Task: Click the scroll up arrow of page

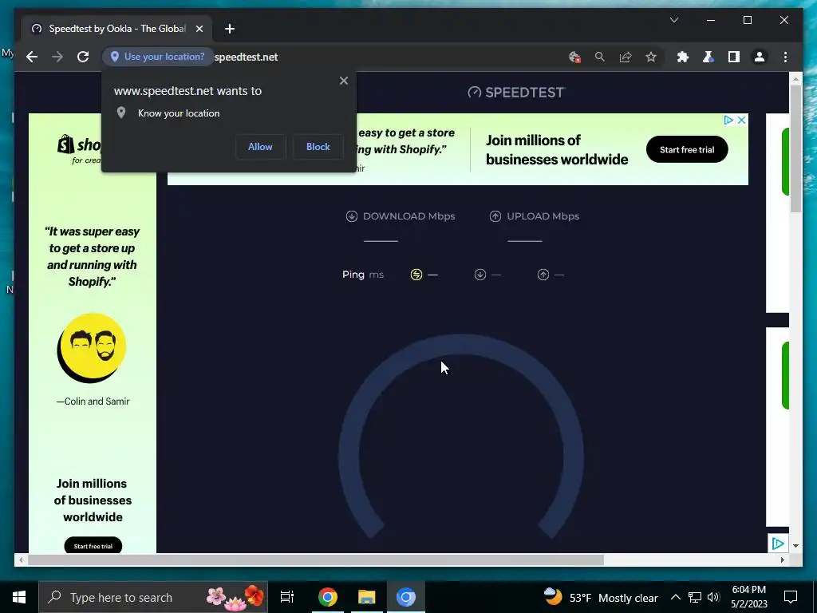Action: (795, 79)
